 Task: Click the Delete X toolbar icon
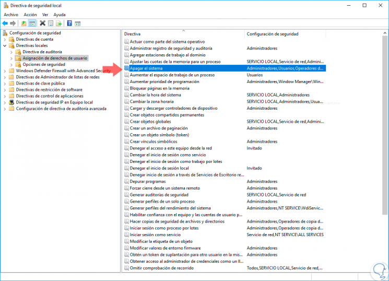[42, 24]
